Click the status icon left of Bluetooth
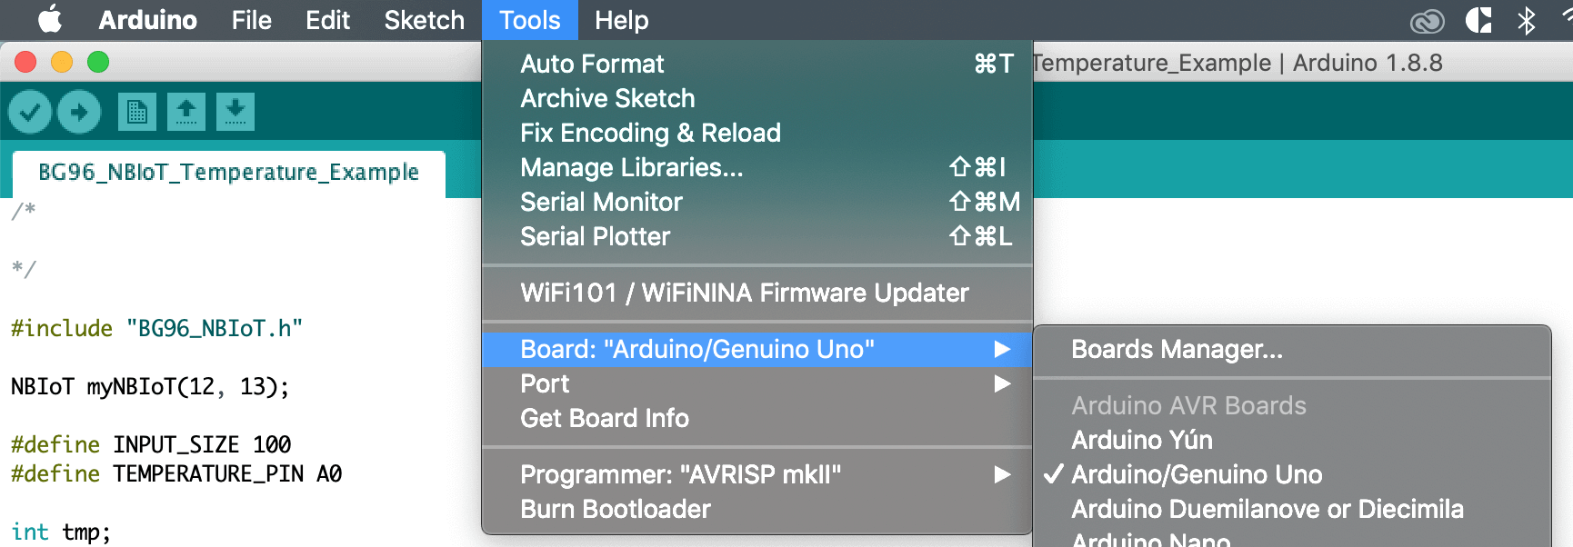The image size is (1573, 547). pyautogui.click(x=1479, y=20)
